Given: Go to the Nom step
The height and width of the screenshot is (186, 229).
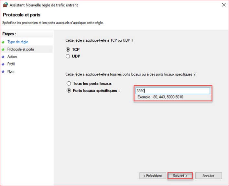Looking at the screenshot, I should click(x=11, y=71).
